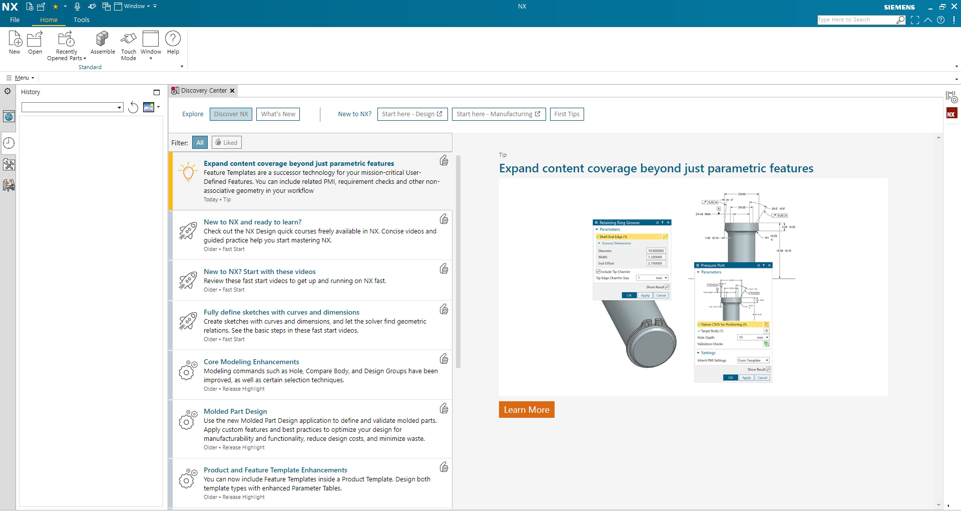
Task: Click the Learn More button
Action: 527,410
